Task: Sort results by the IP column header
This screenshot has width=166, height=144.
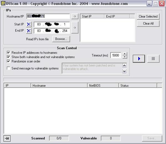Action: click(17, 85)
